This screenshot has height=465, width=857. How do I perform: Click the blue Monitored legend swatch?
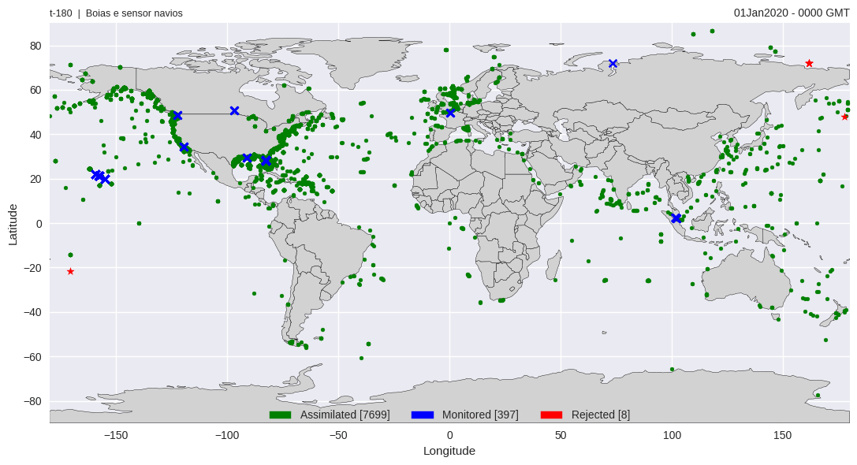(422, 415)
